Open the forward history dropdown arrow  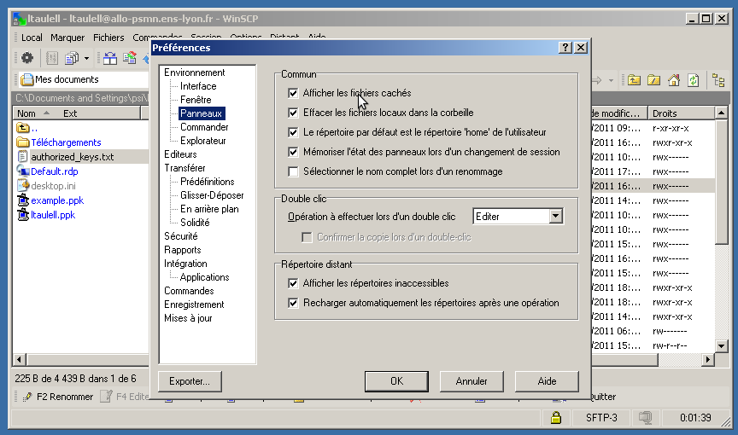(x=611, y=81)
